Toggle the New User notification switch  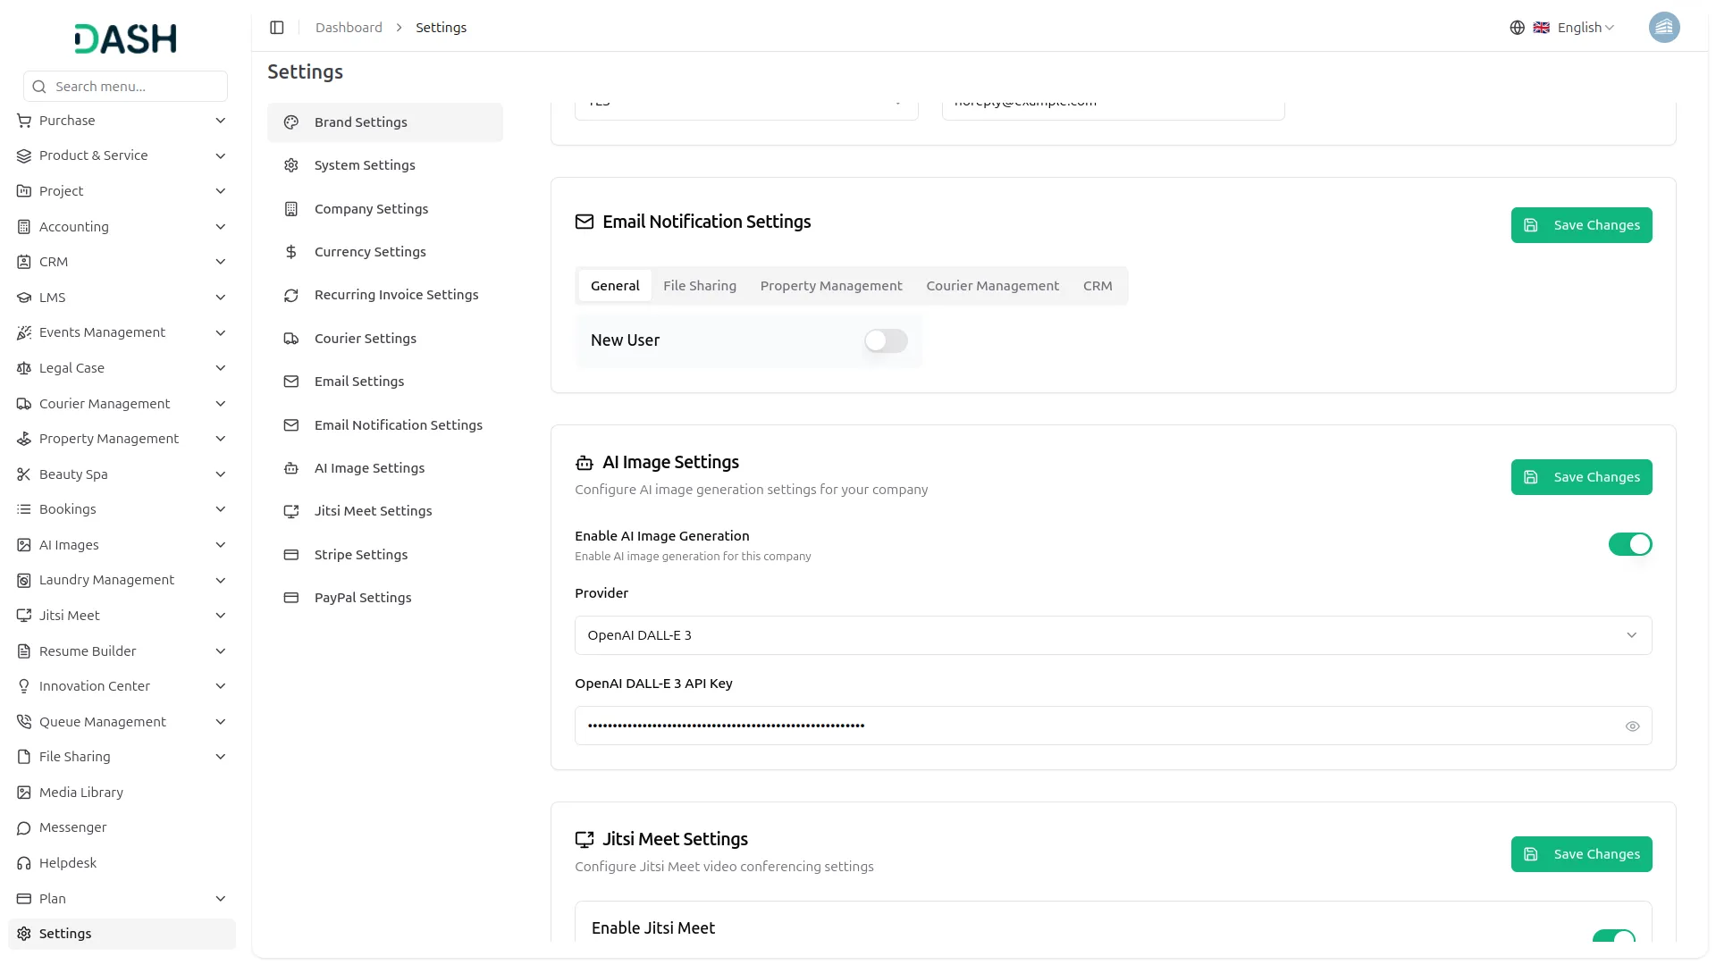tap(885, 340)
